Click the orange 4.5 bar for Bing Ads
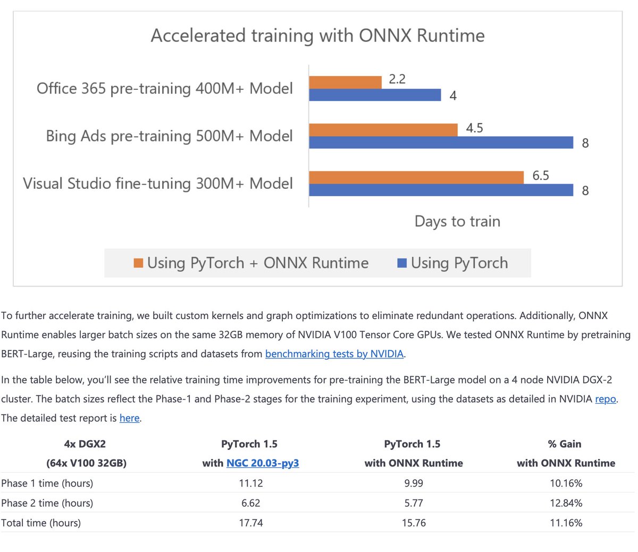Screen dimensions: 638x552 click(x=383, y=130)
